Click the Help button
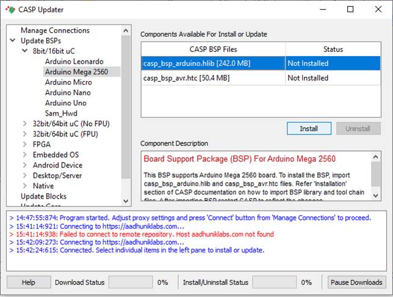The height and width of the screenshot is (297, 393). pyautogui.click(x=29, y=282)
